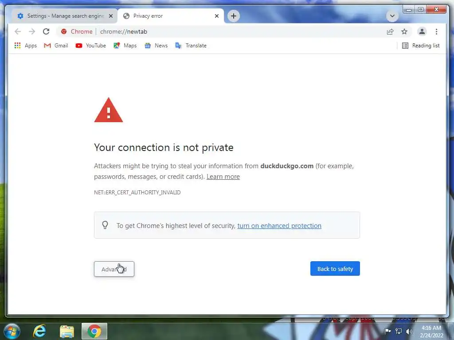The height and width of the screenshot is (340, 454).
Task: Expand the tab search dropdown arrow
Action: coord(392,16)
